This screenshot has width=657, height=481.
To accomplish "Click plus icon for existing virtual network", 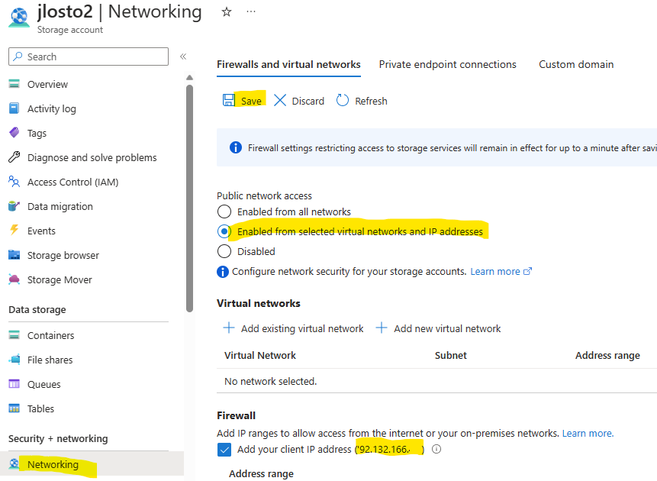I will click(x=229, y=328).
